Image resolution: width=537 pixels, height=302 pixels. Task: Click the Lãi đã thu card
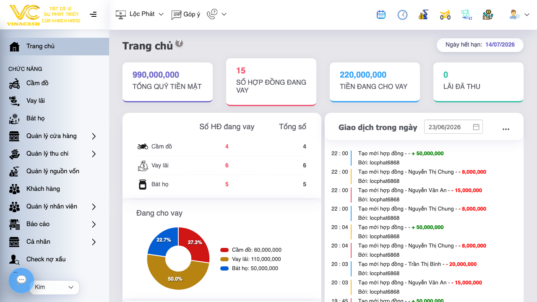[478, 82]
